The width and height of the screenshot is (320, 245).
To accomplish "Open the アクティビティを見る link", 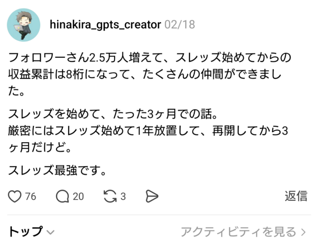I will pyautogui.click(x=238, y=232).
